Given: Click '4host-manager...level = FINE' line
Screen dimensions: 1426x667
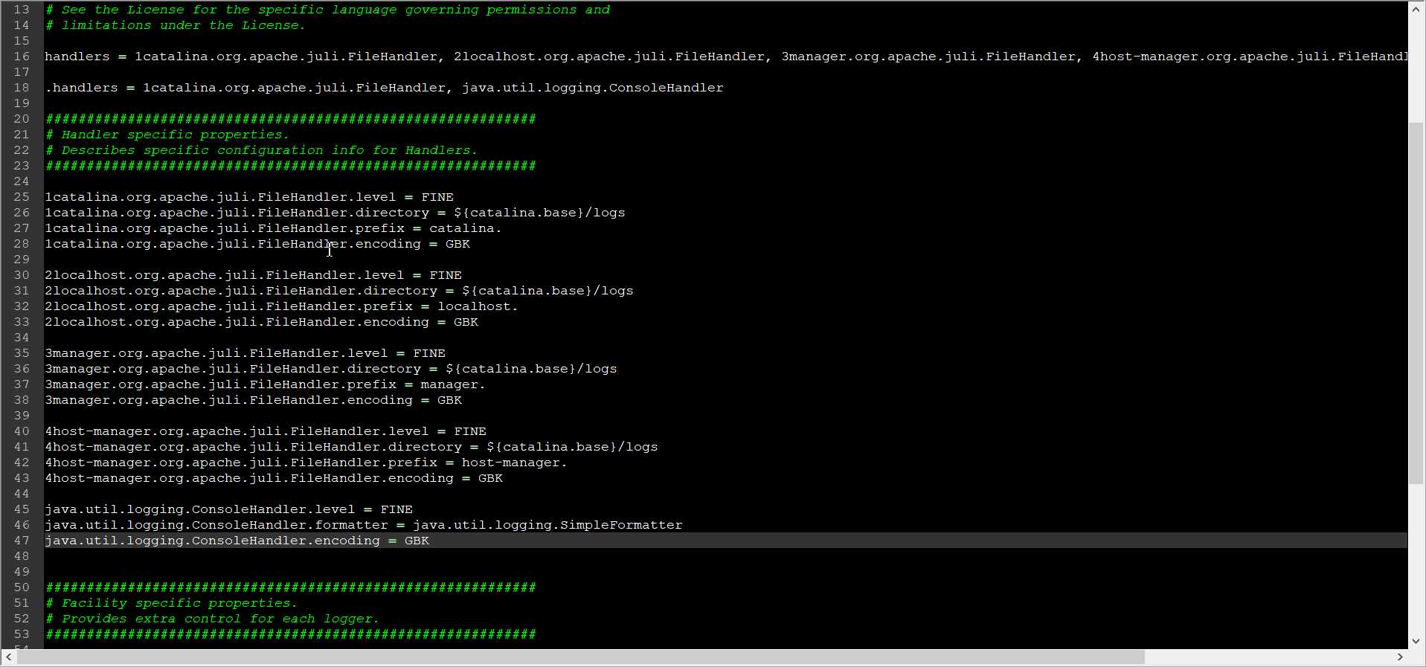Looking at the screenshot, I should (266, 431).
